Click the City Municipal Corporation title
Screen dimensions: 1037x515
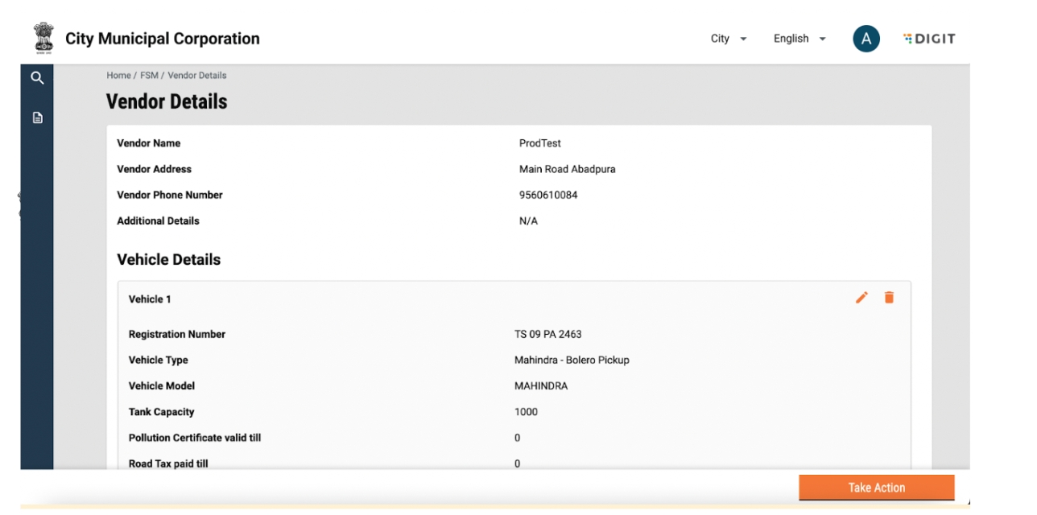[163, 39]
